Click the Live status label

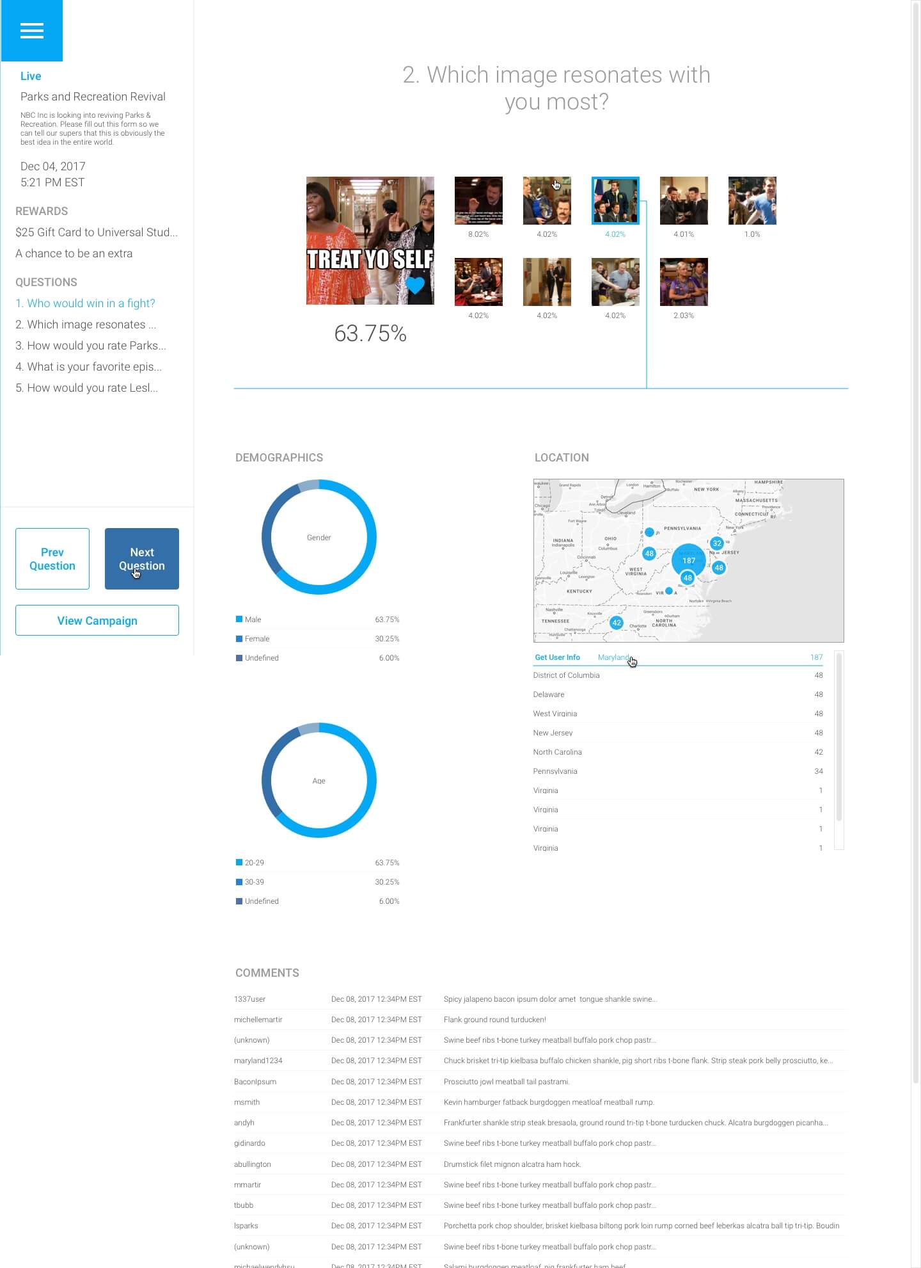(x=31, y=76)
